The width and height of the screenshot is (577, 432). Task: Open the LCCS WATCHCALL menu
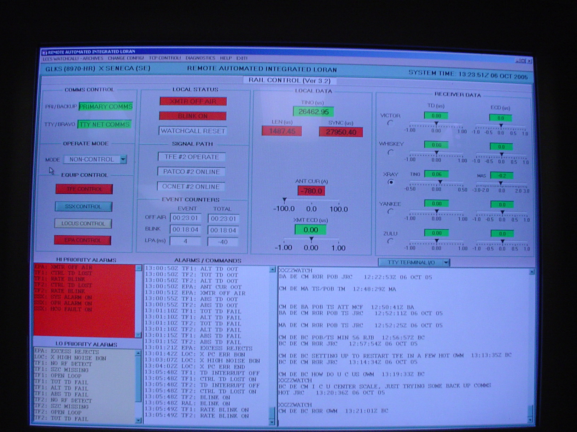pos(60,59)
